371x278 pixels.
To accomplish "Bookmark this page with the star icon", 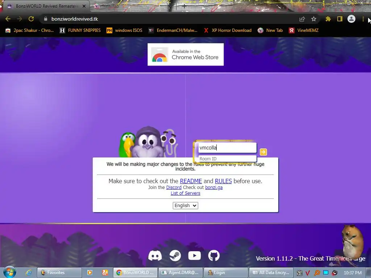I will pos(314,19).
